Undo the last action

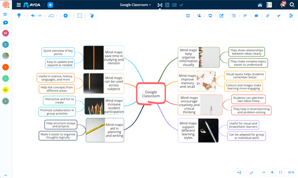point(33,16)
